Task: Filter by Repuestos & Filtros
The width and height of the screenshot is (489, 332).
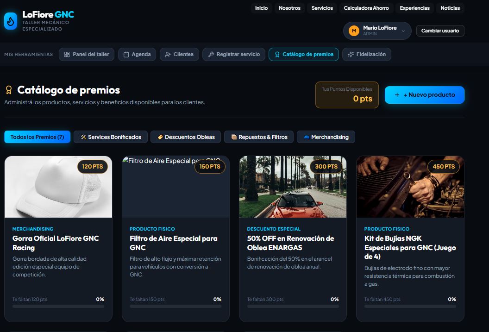Action: click(259, 137)
